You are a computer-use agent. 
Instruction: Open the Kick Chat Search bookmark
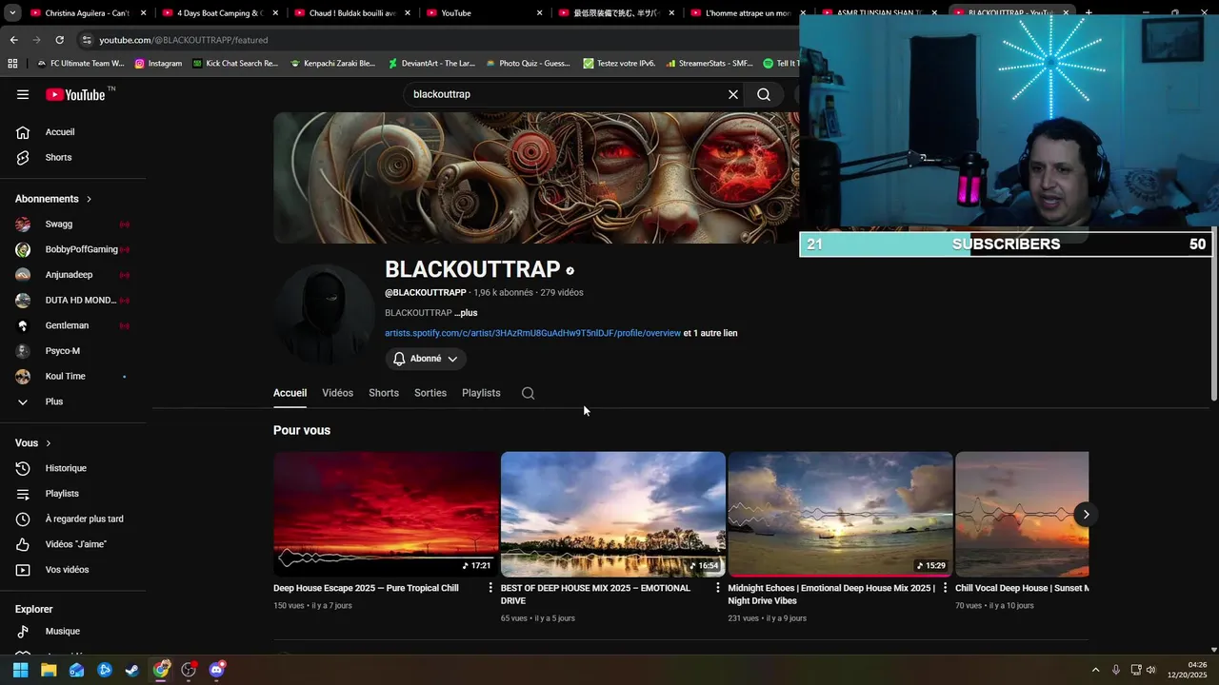(x=235, y=63)
